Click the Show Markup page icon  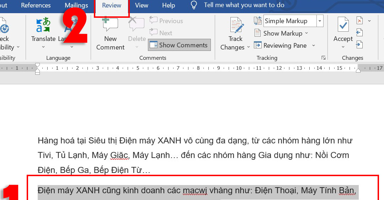(258, 33)
